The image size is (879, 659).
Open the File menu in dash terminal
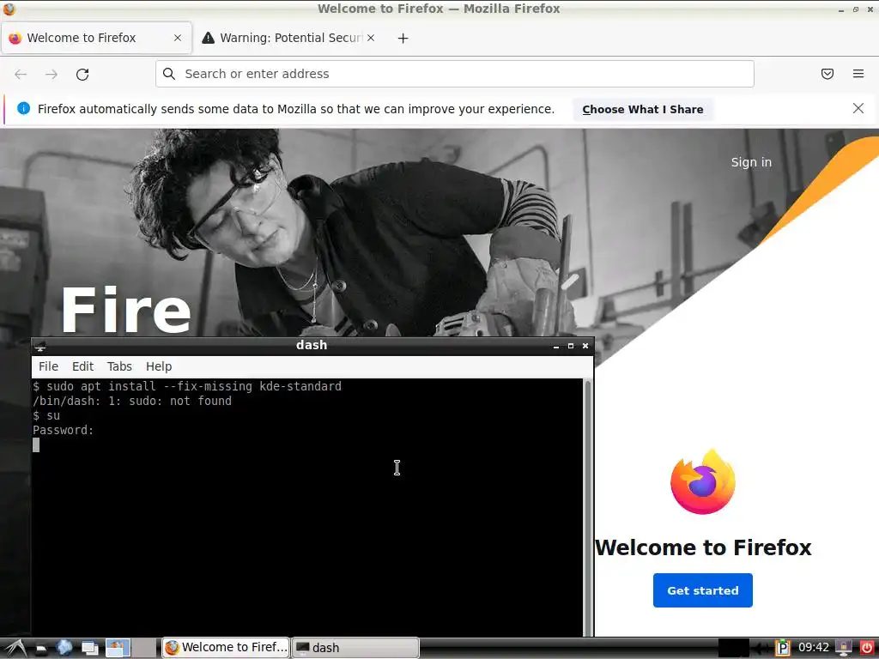[x=48, y=366]
